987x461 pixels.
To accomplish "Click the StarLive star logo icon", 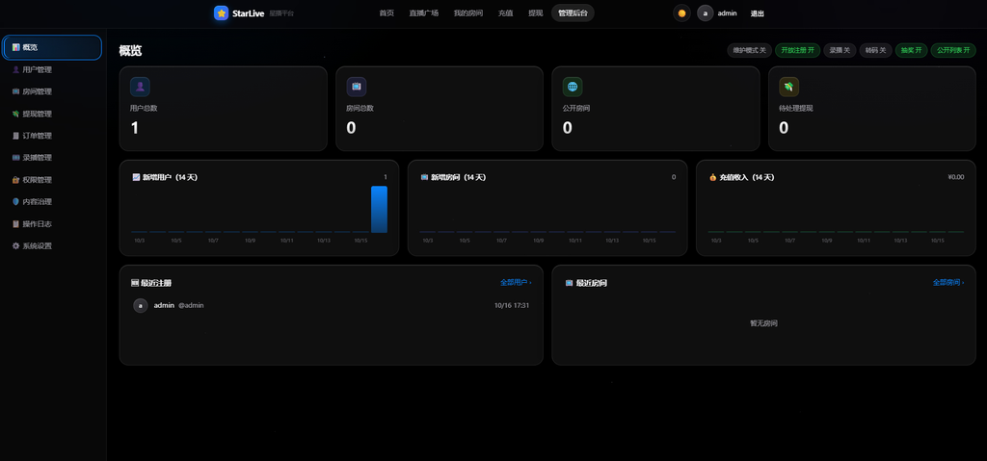I will (x=221, y=13).
